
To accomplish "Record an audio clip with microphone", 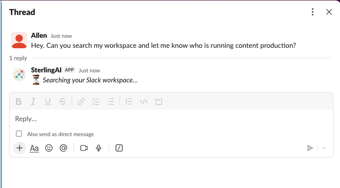I will tap(99, 148).
